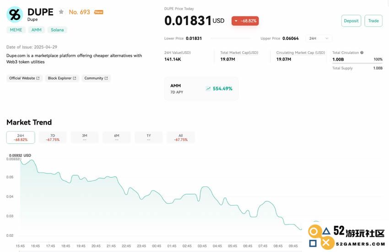
Task: Click the Lower-Upper price range slider bar
Action: (231, 38)
